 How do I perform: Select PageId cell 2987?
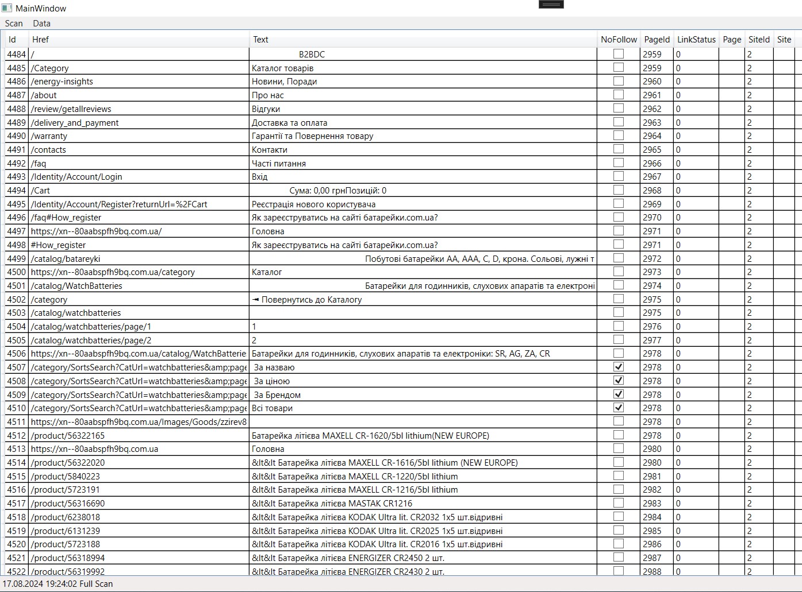click(657, 558)
